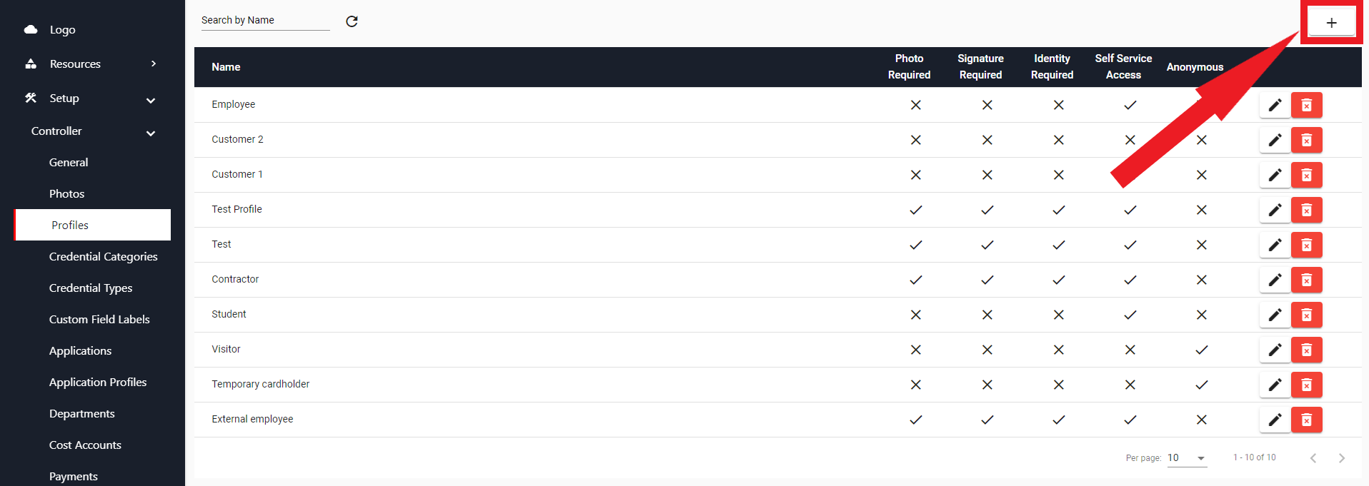
Task: Delete the Customer 2 profile
Action: 1307,140
